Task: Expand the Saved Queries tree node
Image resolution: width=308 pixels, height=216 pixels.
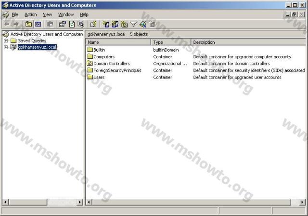Action: click(6, 41)
